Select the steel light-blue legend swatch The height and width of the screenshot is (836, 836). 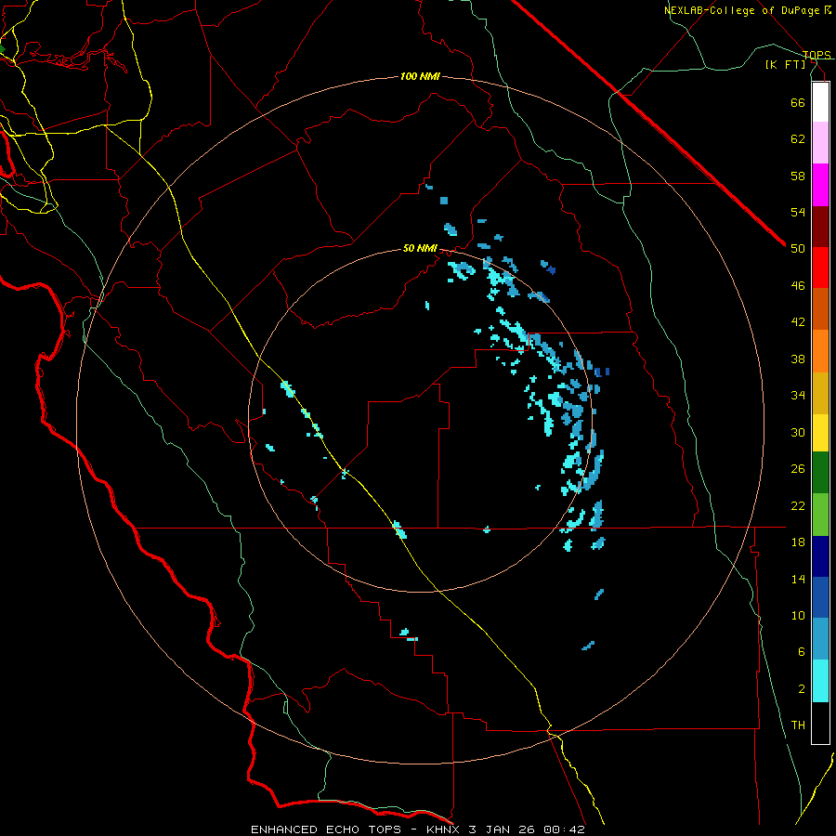[x=820, y=639]
